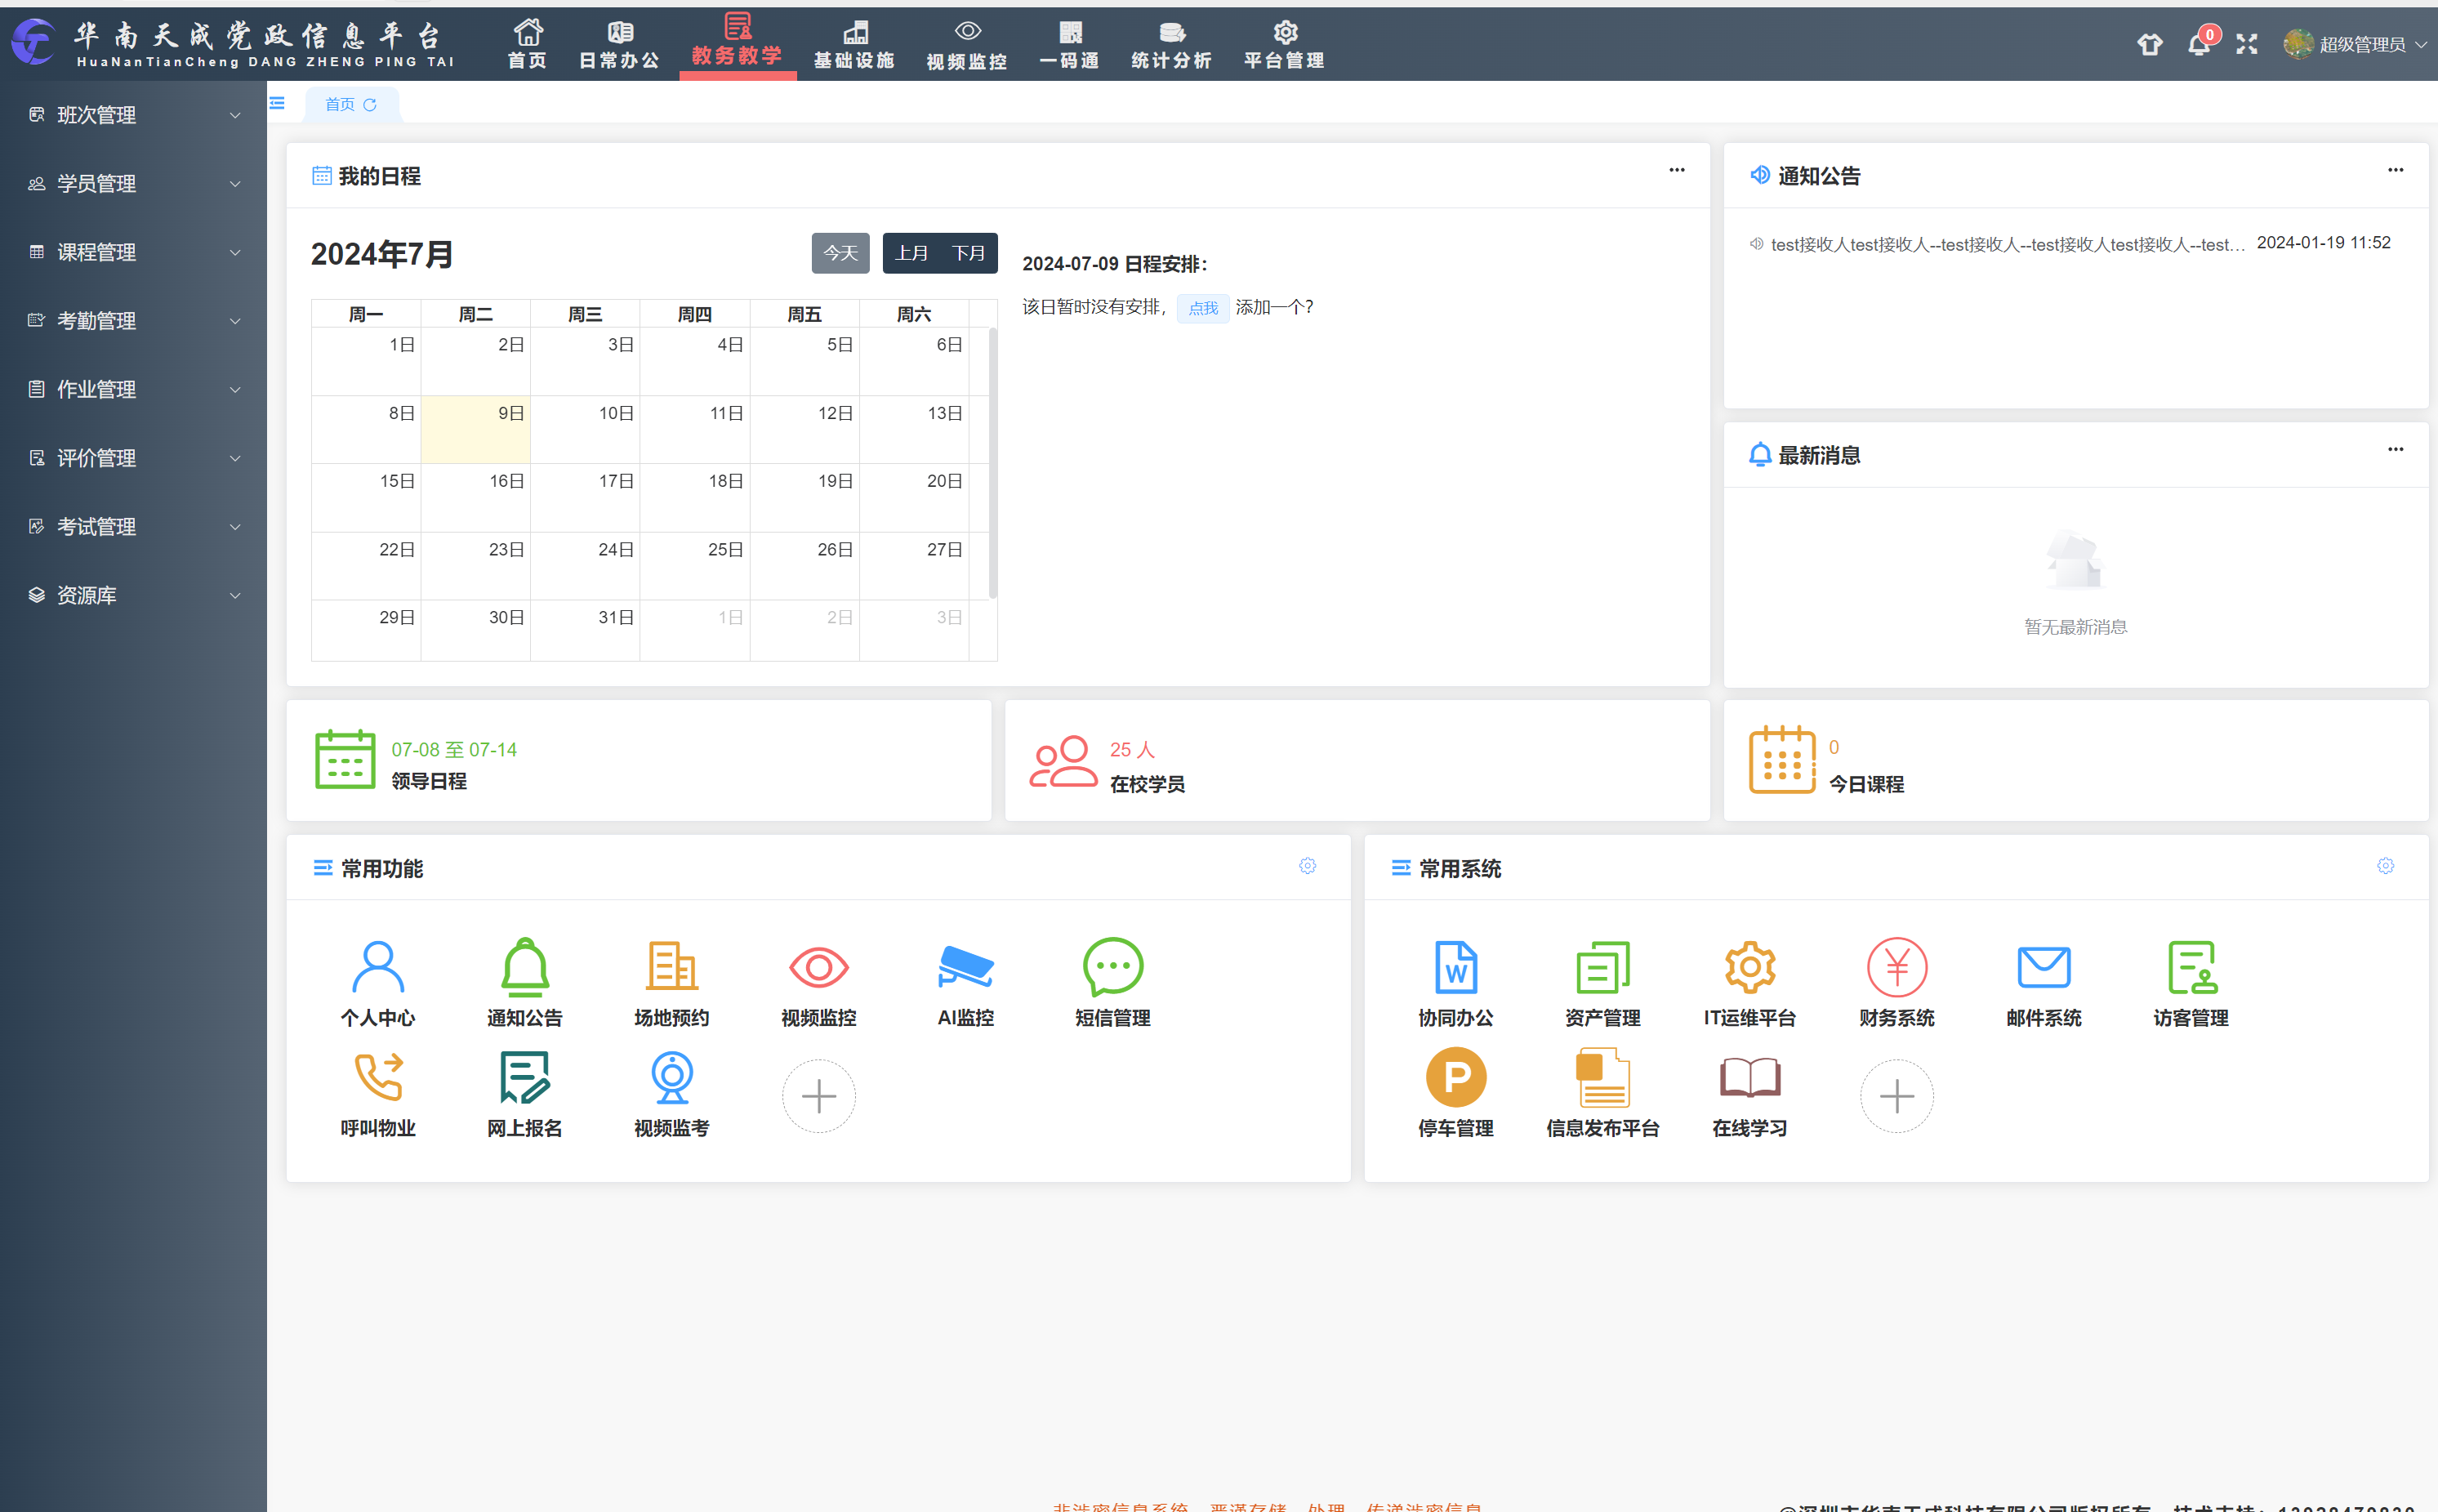
Task: Click the 今天 calendar button
Action: (840, 253)
